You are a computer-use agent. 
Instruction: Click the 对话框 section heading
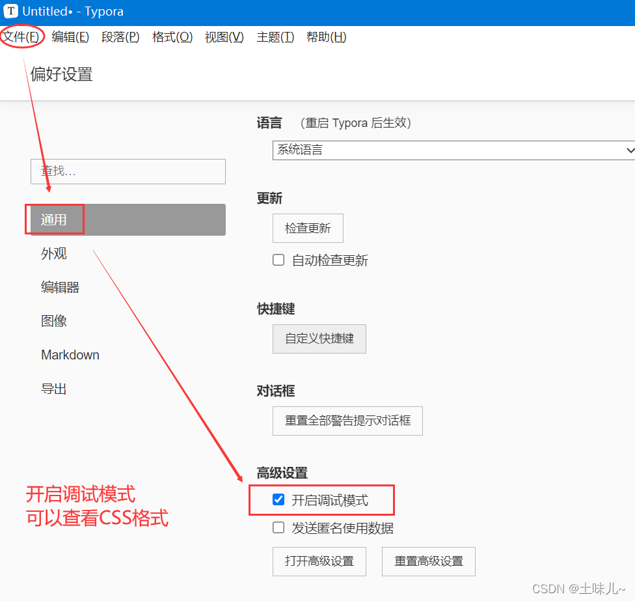[x=276, y=391]
